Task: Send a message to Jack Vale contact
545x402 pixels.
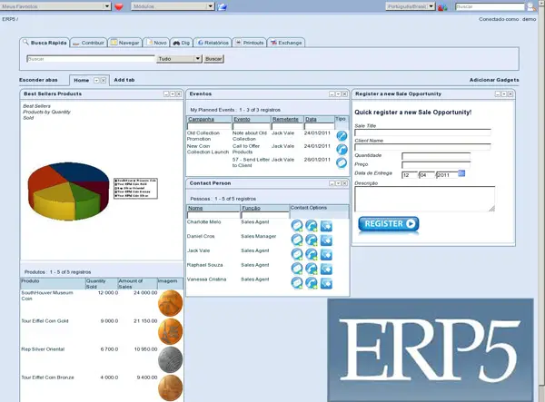Action: click(x=297, y=254)
